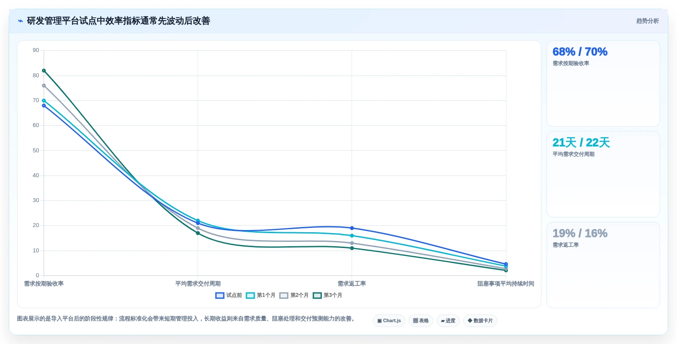Click the gray 第2个月 legend color box
The height and width of the screenshot is (344, 677).
[284, 296]
